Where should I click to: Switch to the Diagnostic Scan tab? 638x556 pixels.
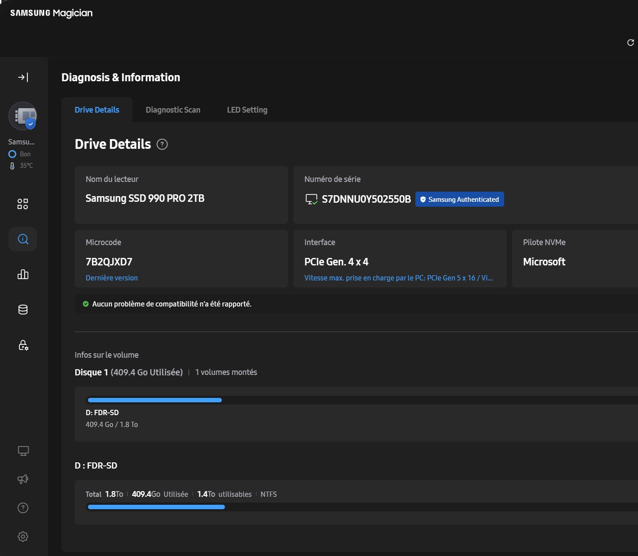[173, 110]
